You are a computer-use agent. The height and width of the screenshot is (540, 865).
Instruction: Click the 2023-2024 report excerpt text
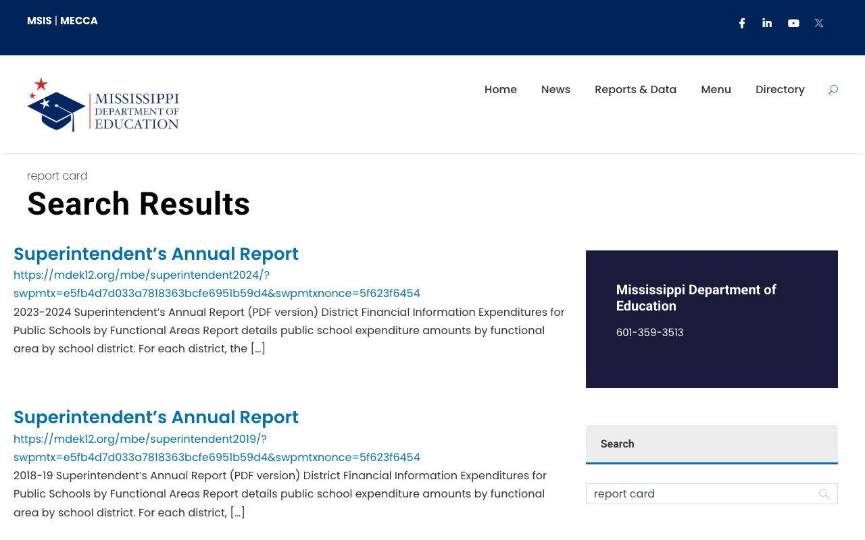click(x=289, y=331)
